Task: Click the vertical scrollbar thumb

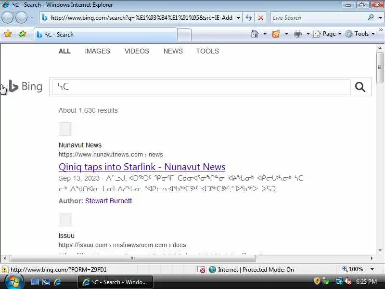Action: pos(380,67)
